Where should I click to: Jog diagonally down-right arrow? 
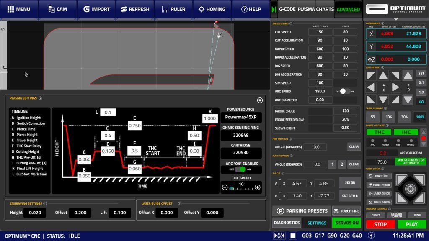coord(395,100)
